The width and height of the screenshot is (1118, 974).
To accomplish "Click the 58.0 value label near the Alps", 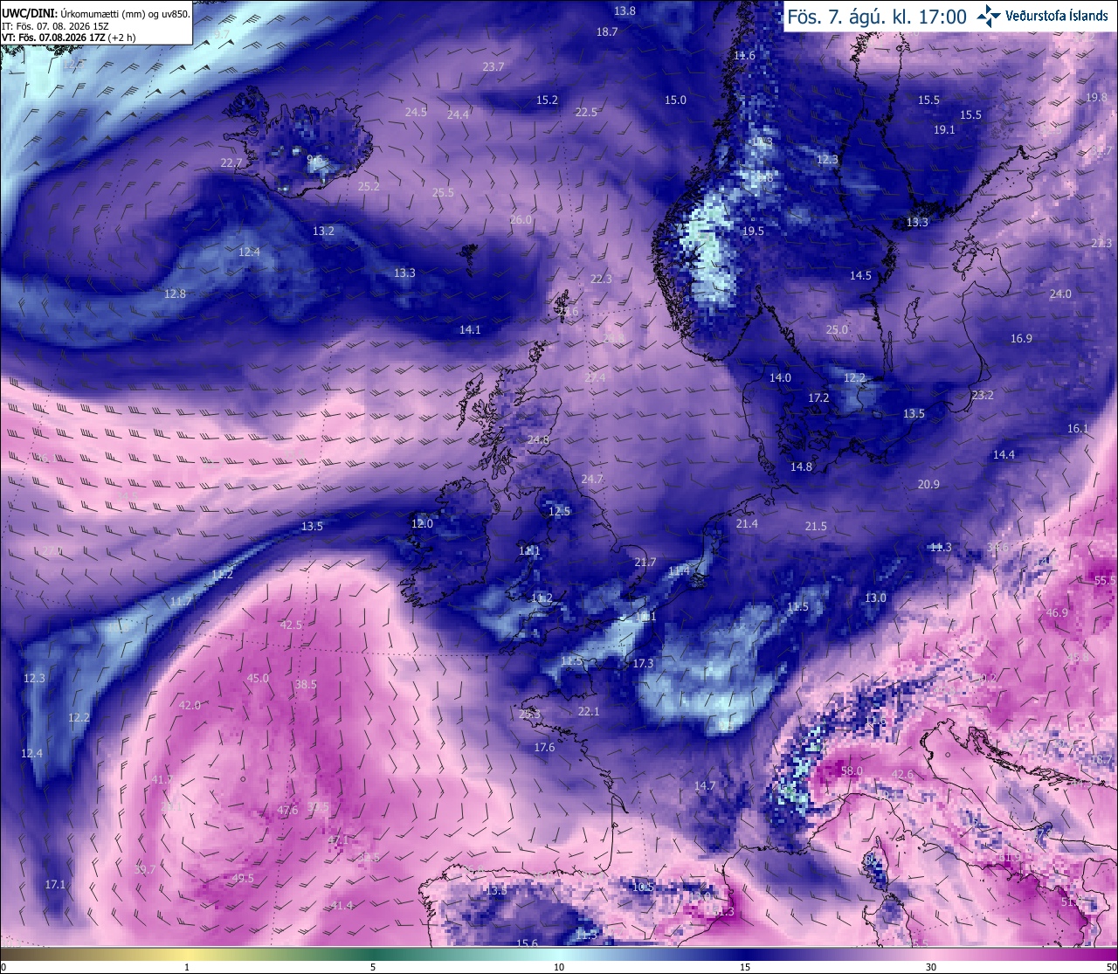I will point(852,770).
